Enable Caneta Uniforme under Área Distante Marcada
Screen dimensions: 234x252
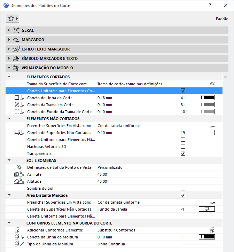(x=183, y=216)
